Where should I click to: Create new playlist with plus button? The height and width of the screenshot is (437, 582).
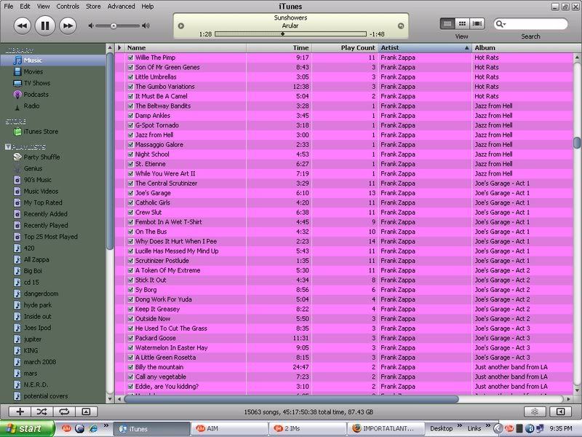tap(20, 412)
